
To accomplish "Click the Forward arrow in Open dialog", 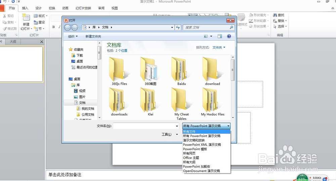I will (x=74, y=28).
